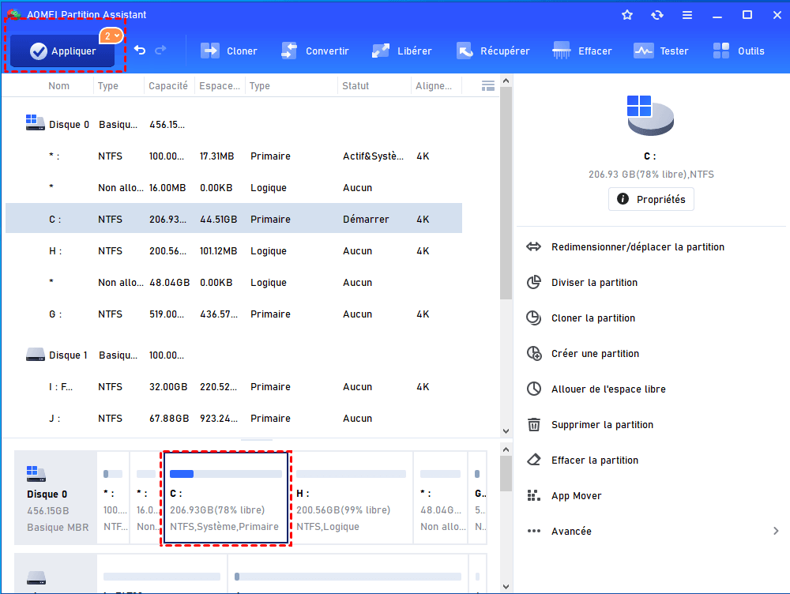Redo the operation
The height and width of the screenshot is (594, 790).
pyautogui.click(x=160, y=51)
